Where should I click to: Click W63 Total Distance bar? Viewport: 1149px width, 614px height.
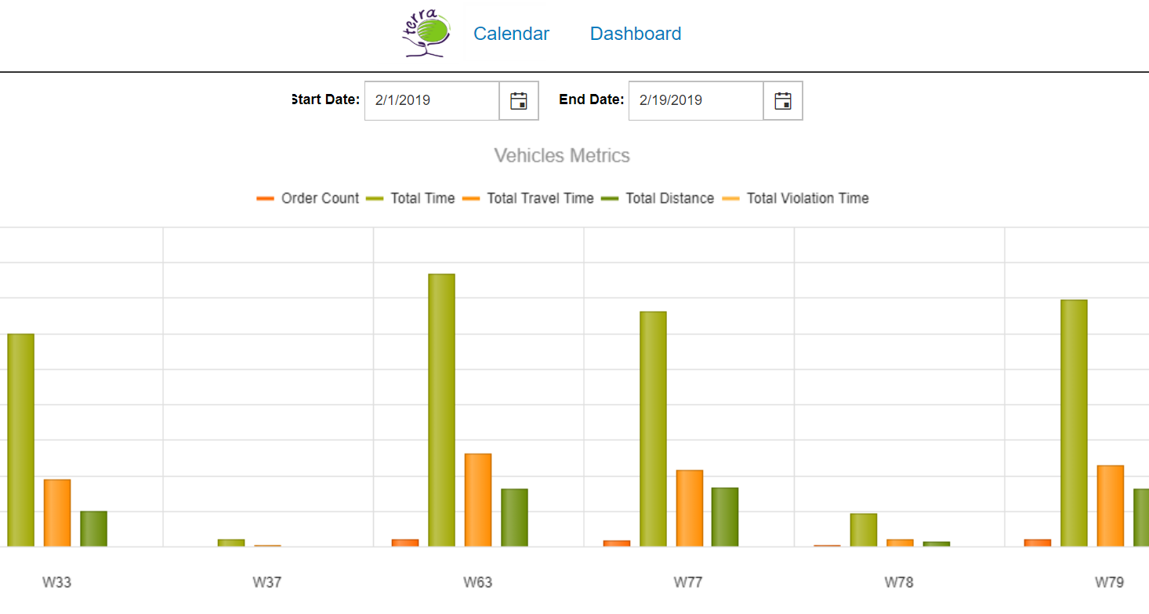[514, 518]
